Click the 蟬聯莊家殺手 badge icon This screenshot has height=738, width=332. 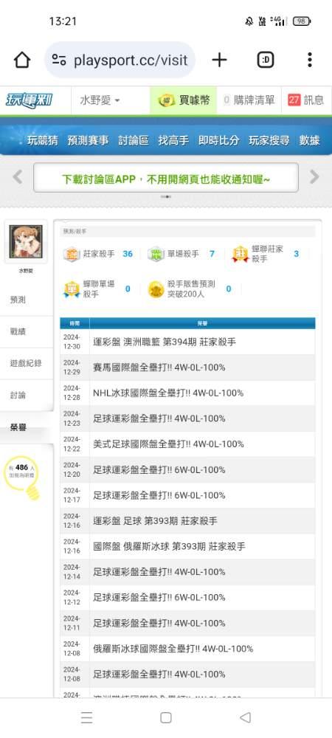(241, 254)
